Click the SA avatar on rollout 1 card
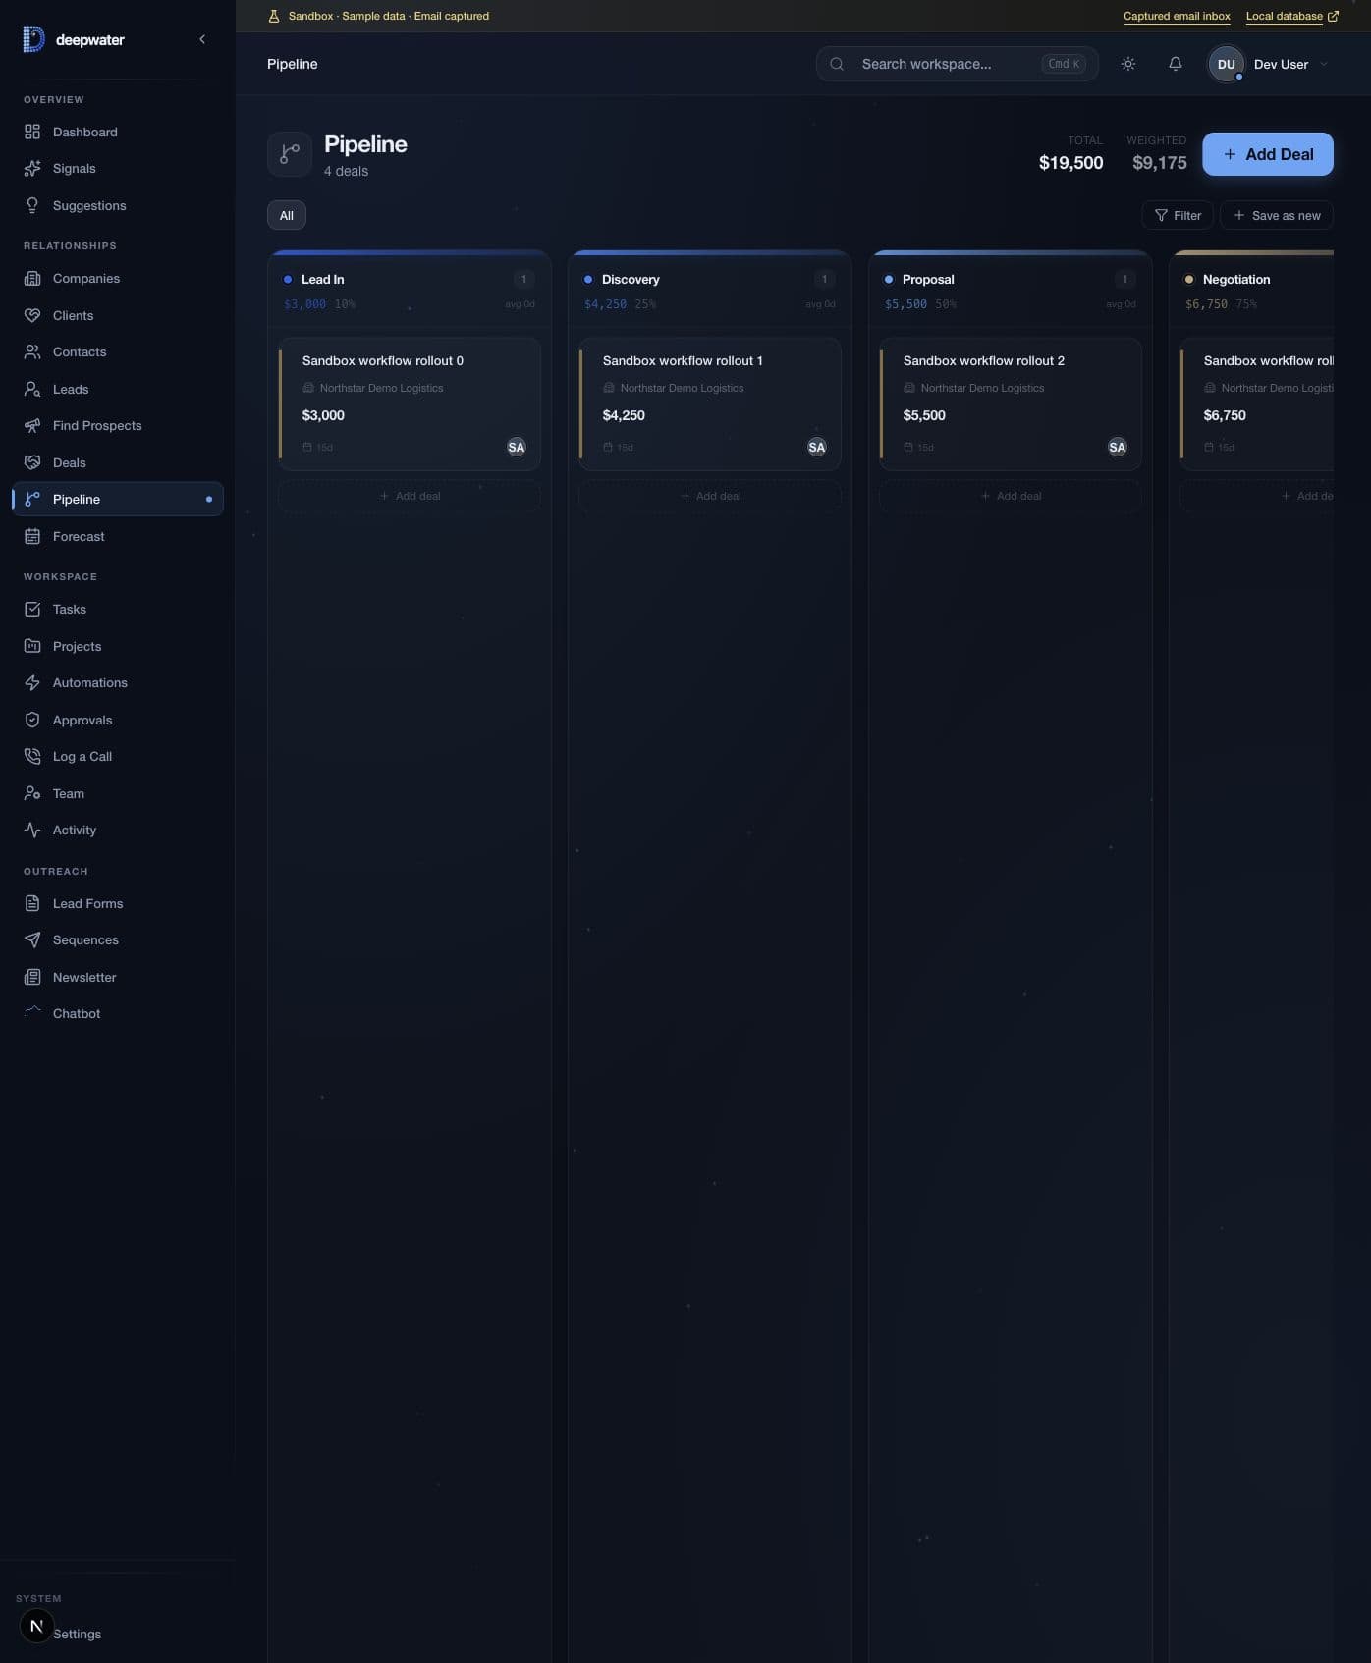 tap(817, 447)
